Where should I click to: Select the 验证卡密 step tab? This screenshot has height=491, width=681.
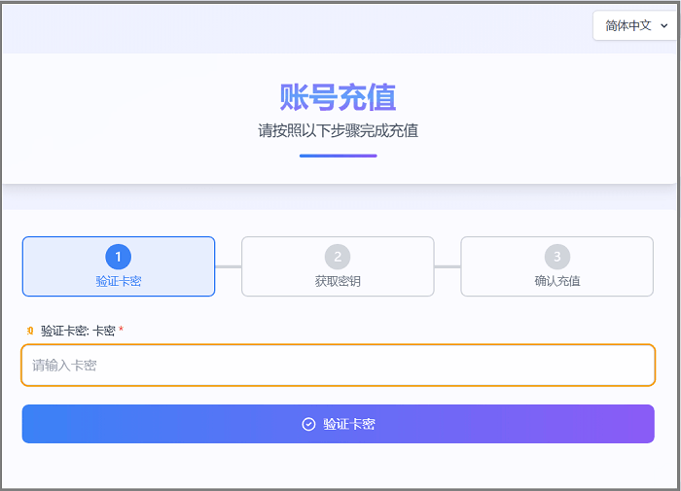119,266
